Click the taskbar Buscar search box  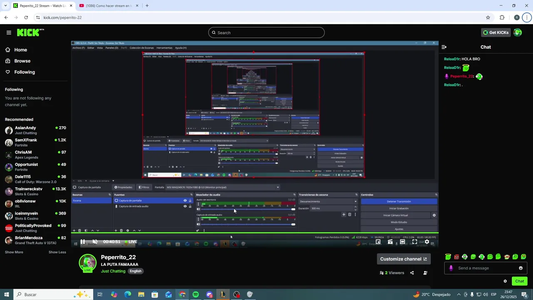point(53,295)
